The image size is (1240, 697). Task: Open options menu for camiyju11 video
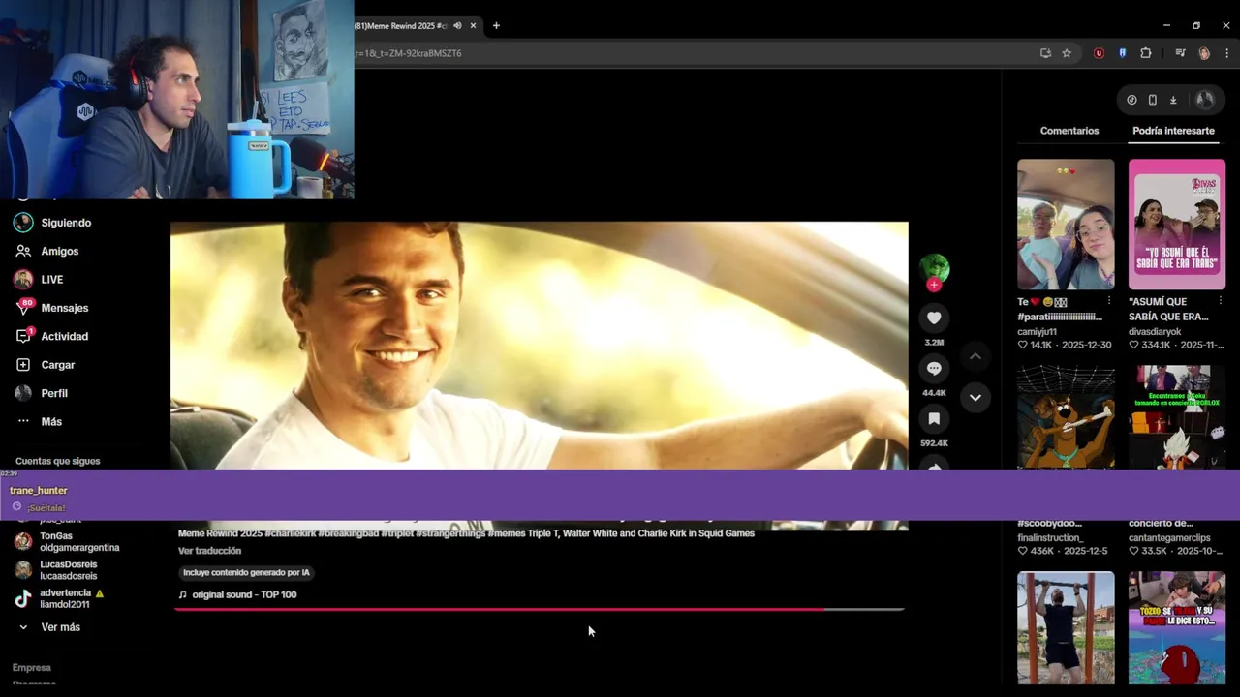(x=1109, y=301)
